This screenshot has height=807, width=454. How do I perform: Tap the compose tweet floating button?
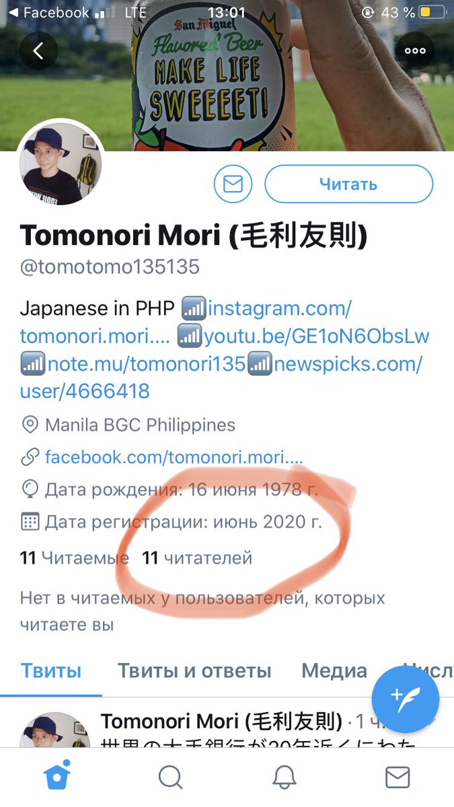point(406,699)
